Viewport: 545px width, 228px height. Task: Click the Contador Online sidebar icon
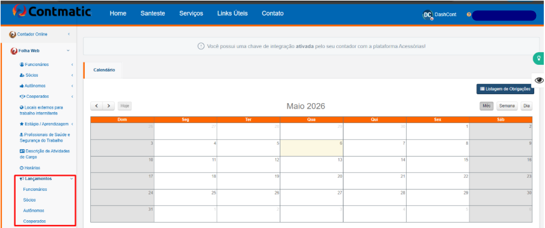point(13,34)
